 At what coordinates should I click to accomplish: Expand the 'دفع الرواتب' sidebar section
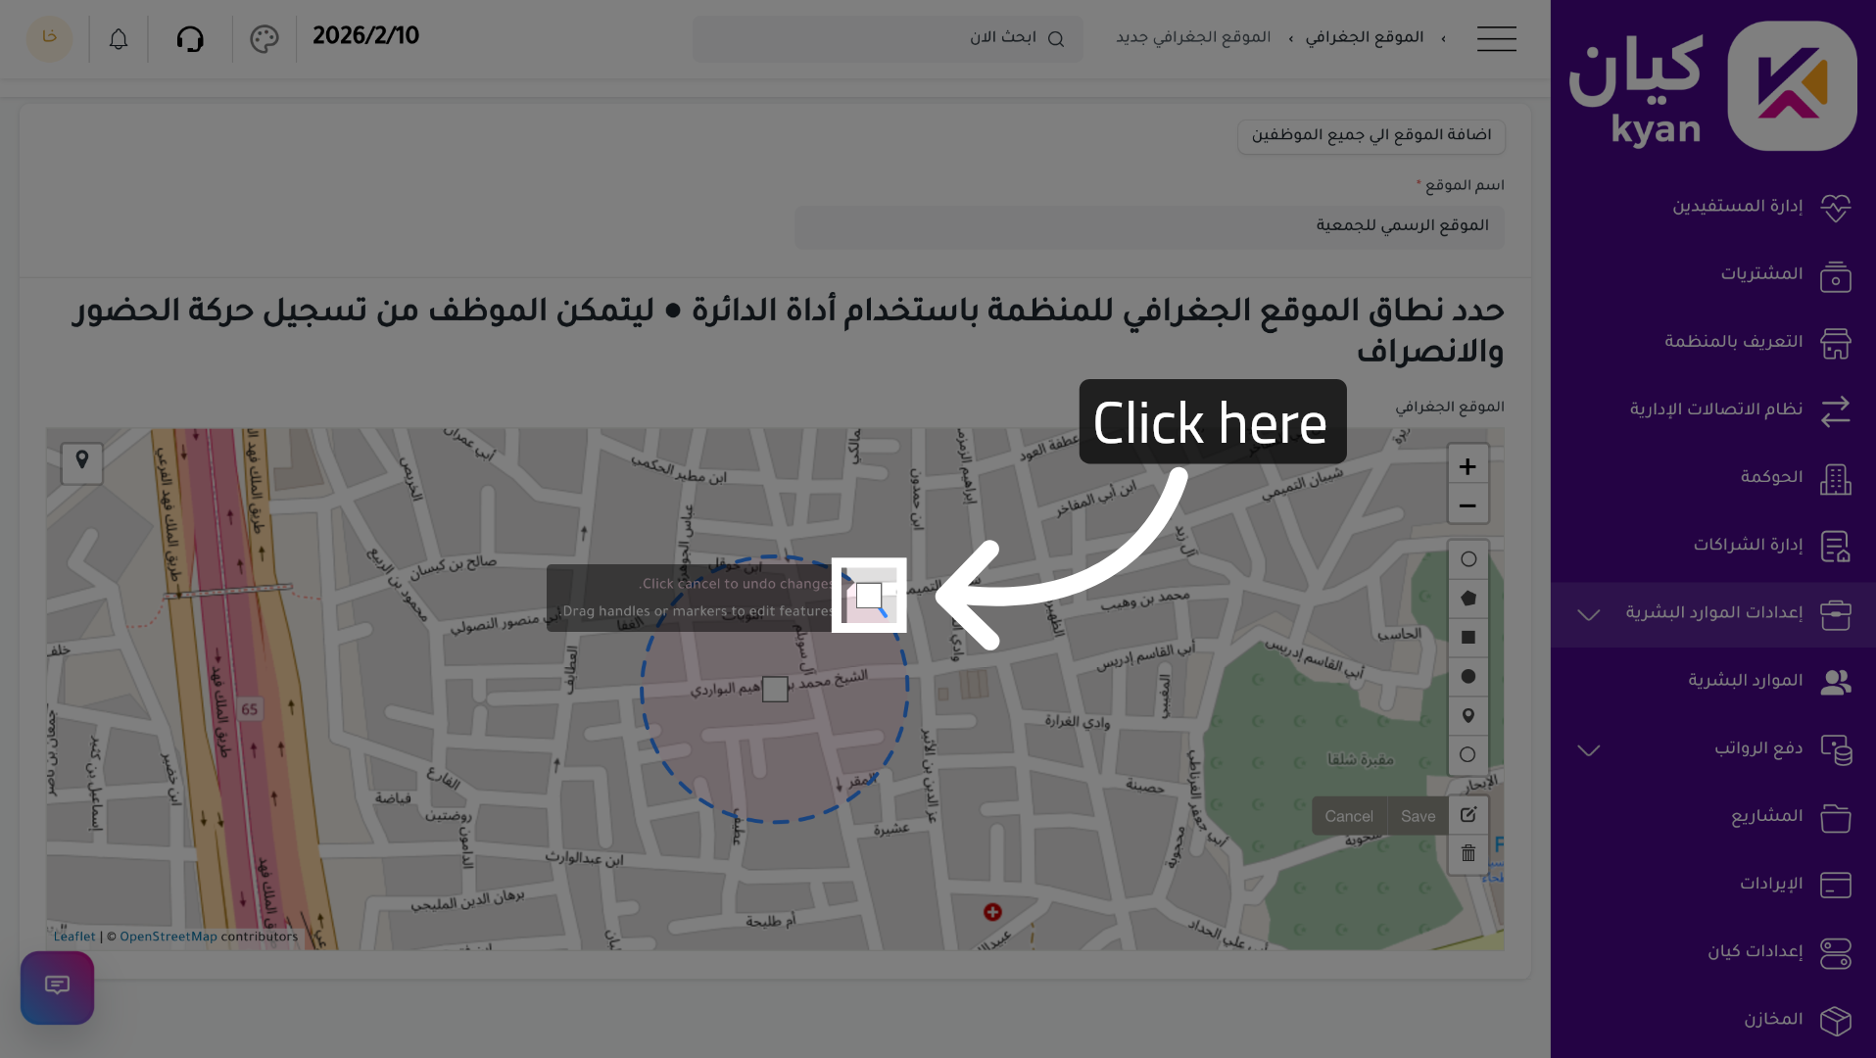(x=1589, y=749)
